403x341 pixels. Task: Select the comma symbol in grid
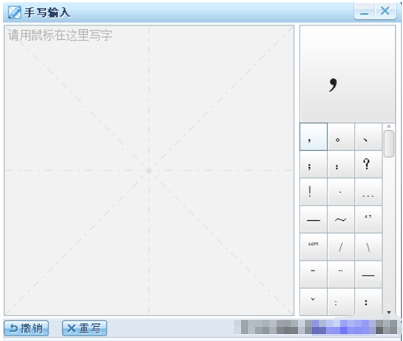[x=313, y=137]
